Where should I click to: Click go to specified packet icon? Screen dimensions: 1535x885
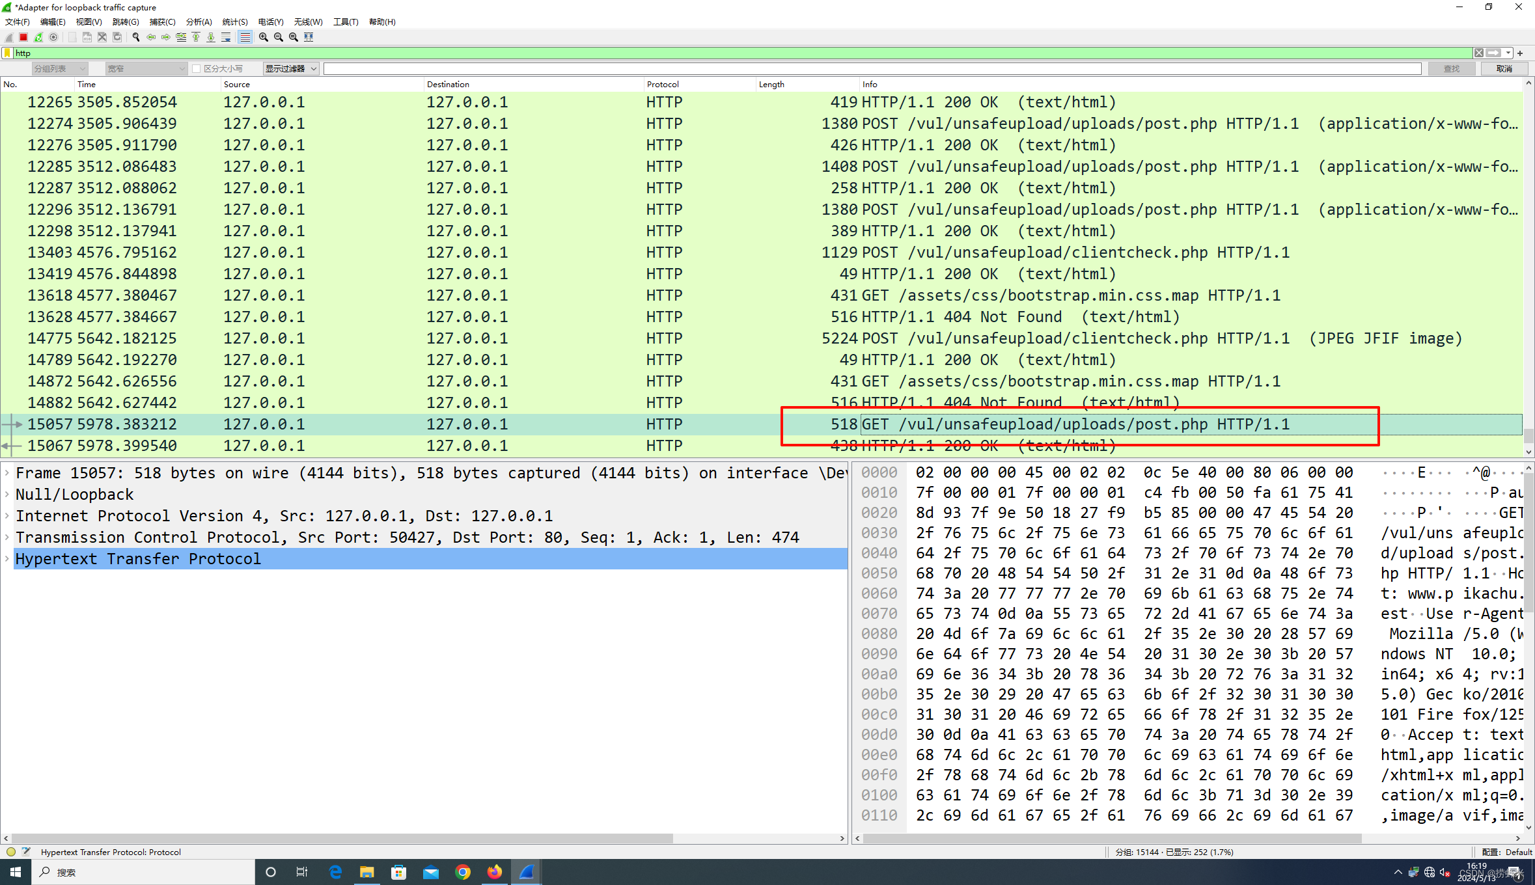coord(181,37)
